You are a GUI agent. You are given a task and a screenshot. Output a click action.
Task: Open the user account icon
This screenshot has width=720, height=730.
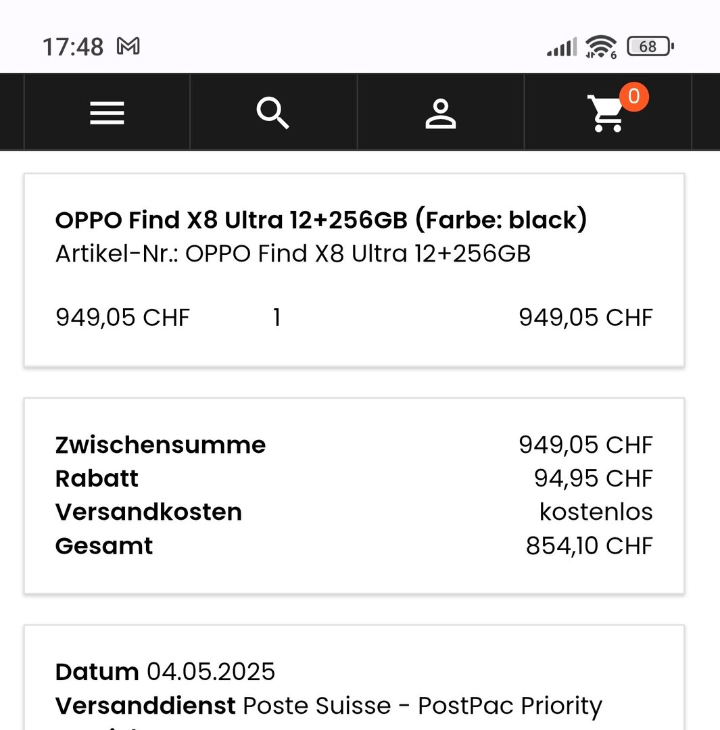(x=440, y=113)
